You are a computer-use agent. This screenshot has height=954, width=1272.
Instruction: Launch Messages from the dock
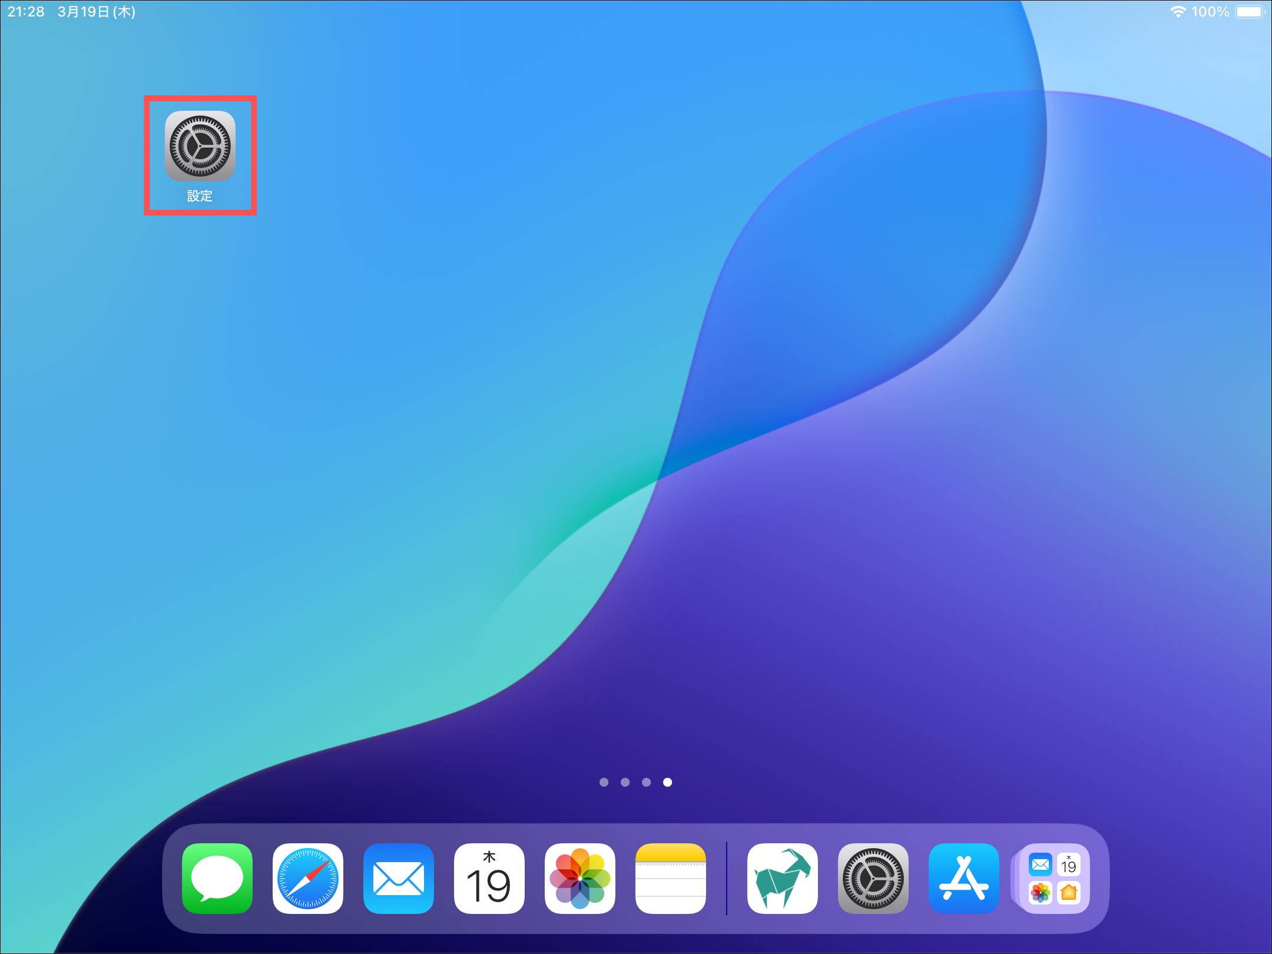(x=217, y=878)
